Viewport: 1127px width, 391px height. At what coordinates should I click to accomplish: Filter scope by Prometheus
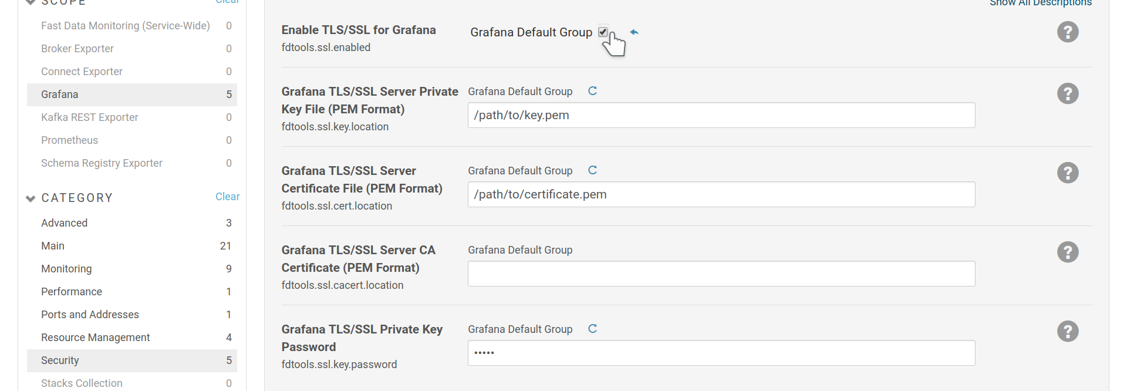(132, 140)
